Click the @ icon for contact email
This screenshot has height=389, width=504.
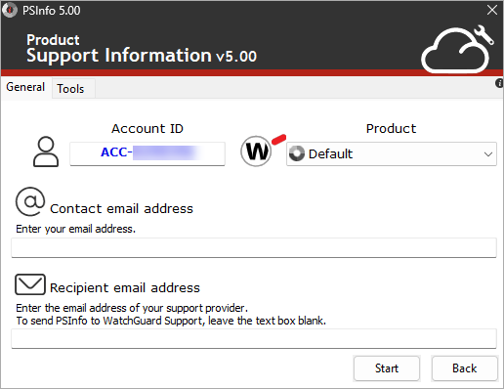pos(30,201)
